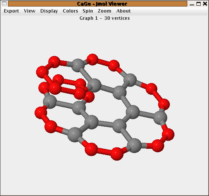This screenshot has height=196, width=209.
Task: Click the window menu icon in title bar
Action: [x=4, y=3]
